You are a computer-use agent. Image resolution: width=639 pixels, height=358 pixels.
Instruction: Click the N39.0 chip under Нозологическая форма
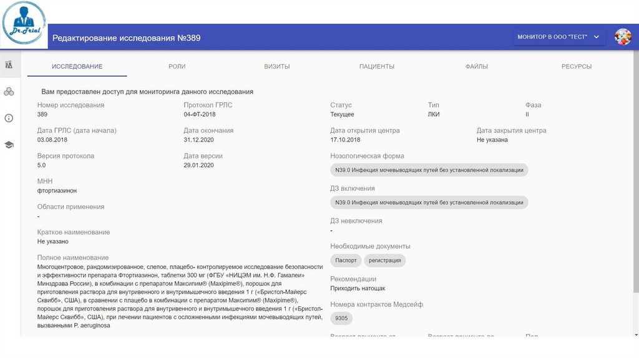[429, 170]
